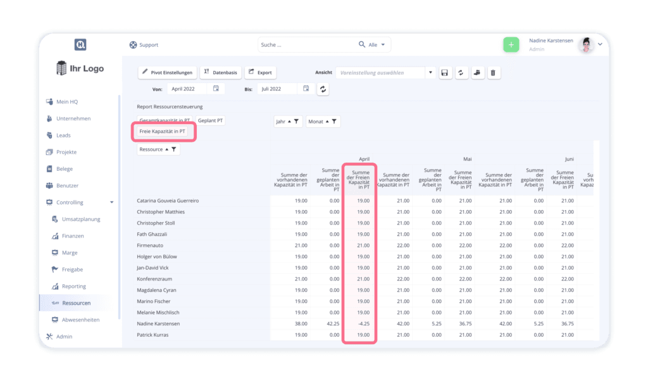Collapse the Controlling sidebar section
This screenshot has height=381, width=648.
(112, 203)
